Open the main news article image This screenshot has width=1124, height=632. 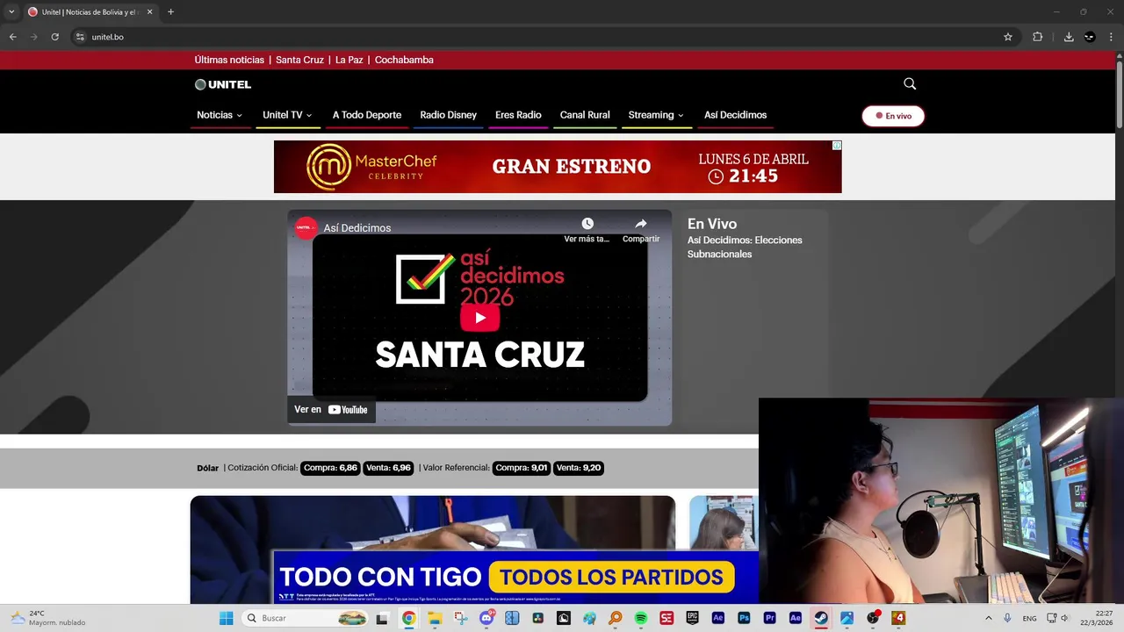[x=433, y=523]
